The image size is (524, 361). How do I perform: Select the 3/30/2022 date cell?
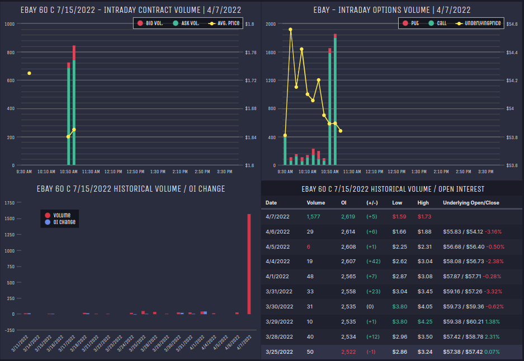(279, 306)
